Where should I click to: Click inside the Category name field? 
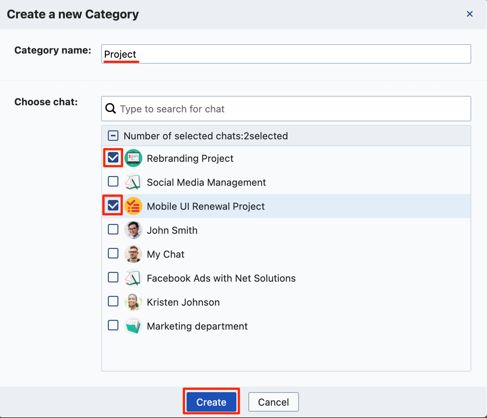(262, 54)
